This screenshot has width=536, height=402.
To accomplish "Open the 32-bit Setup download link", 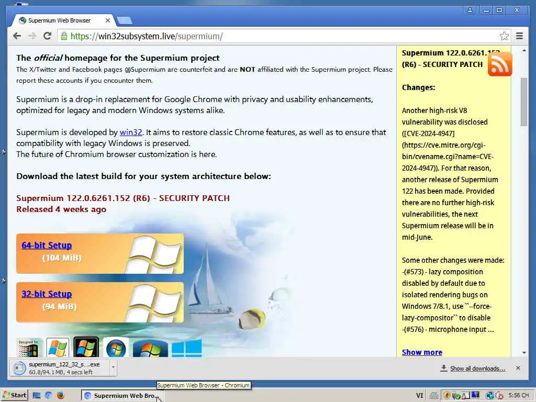I will pos(47,294).
